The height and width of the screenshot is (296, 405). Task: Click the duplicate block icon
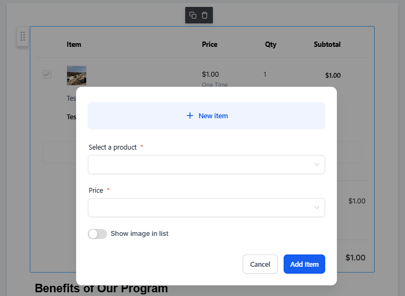pos(193,15)
